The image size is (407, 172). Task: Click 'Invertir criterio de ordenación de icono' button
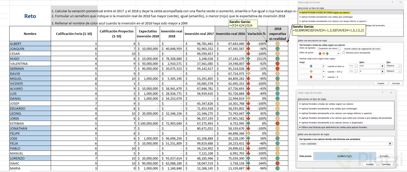362,49
